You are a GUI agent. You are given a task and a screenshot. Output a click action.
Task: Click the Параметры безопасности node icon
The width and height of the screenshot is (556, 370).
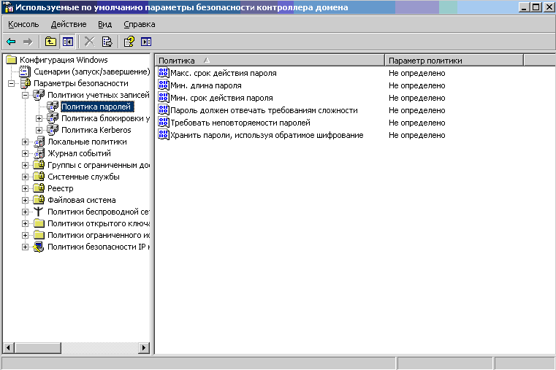26,83
